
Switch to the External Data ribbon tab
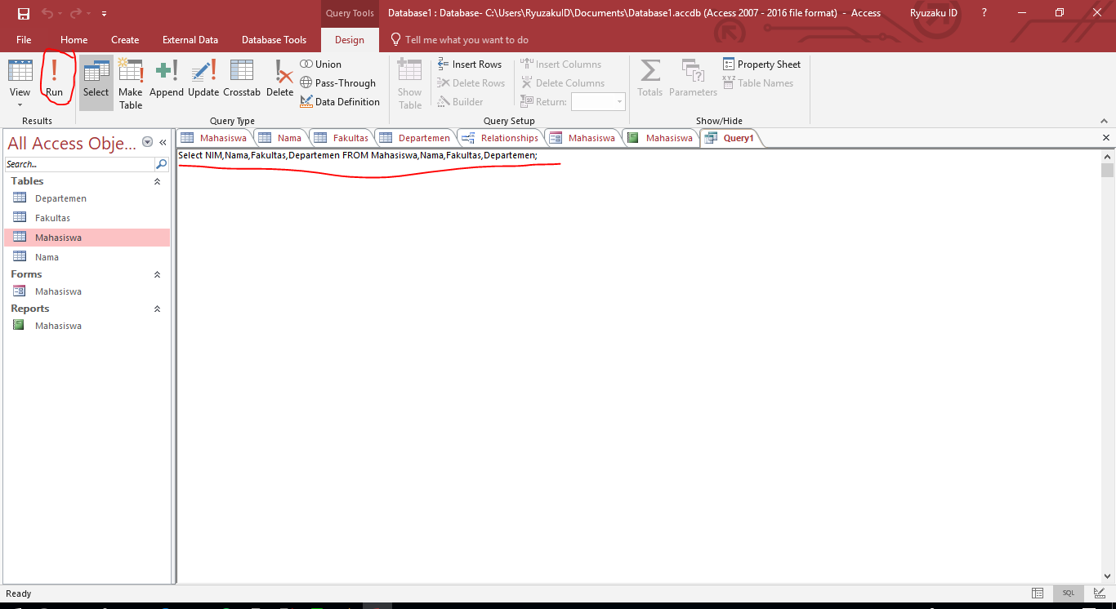pos(190,40)
